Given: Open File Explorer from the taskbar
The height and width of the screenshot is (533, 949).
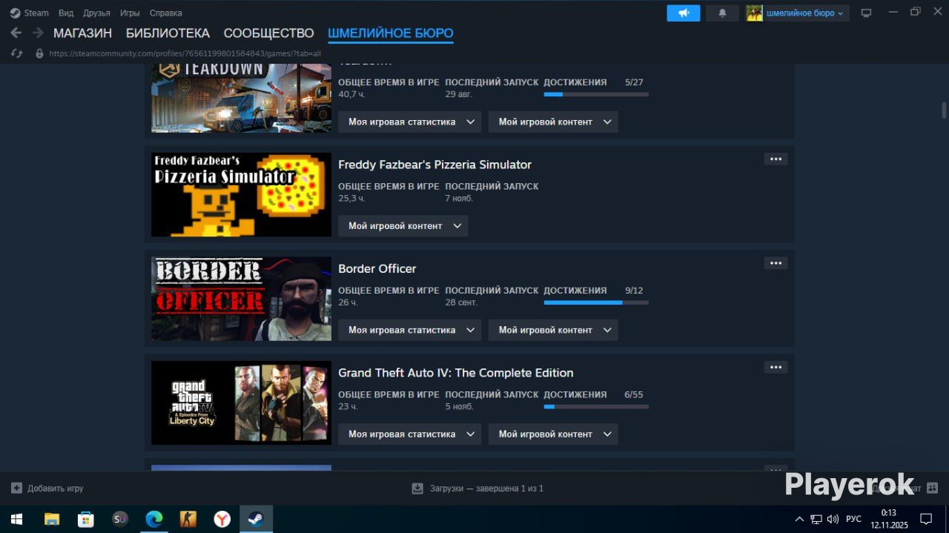Looking at the screenshot, I should click(51, 519).
